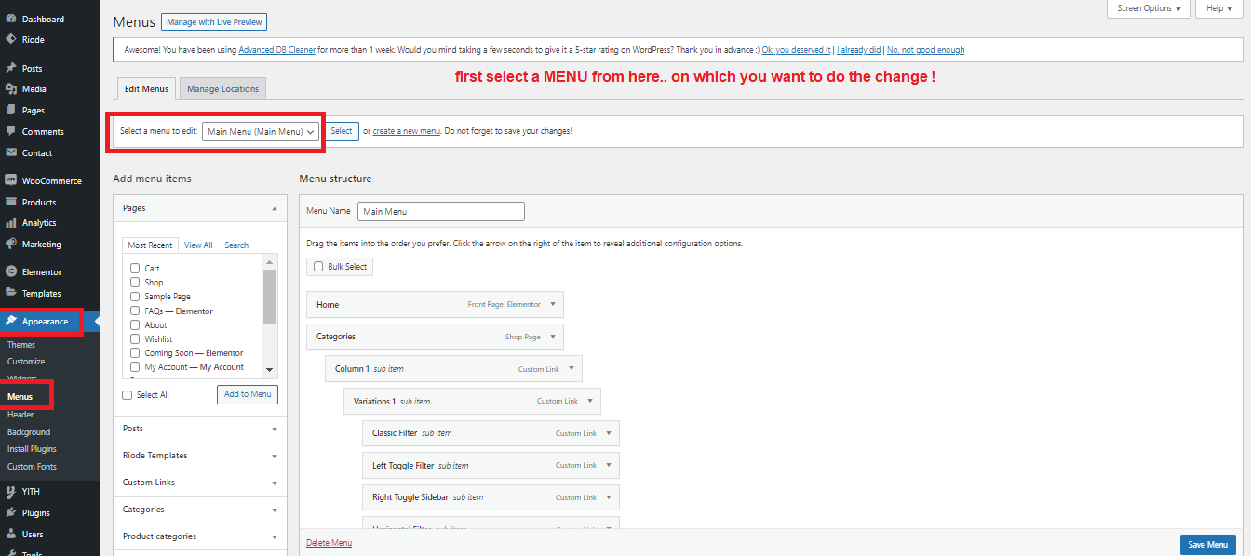Click the Analytics bar chart icon

click(11, 223)
